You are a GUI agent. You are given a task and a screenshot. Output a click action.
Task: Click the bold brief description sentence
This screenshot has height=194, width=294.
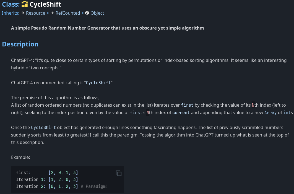coord(107,28)
